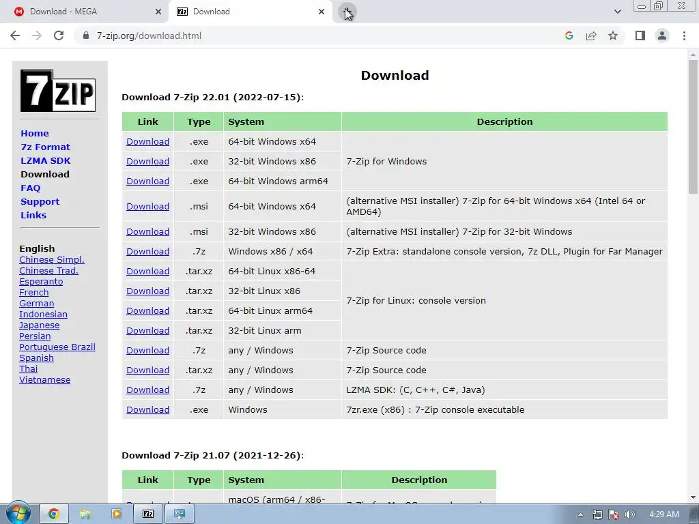Image resolution: width=699 pixels, height=524 pixels.
Task: Share this page via the share icon
Action: (x=591, y=35)
